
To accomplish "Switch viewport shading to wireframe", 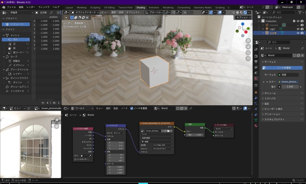I will 233,12.
